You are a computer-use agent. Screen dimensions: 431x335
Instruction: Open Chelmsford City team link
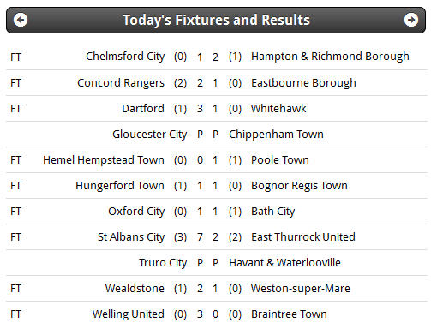click(x=125, y=57)
